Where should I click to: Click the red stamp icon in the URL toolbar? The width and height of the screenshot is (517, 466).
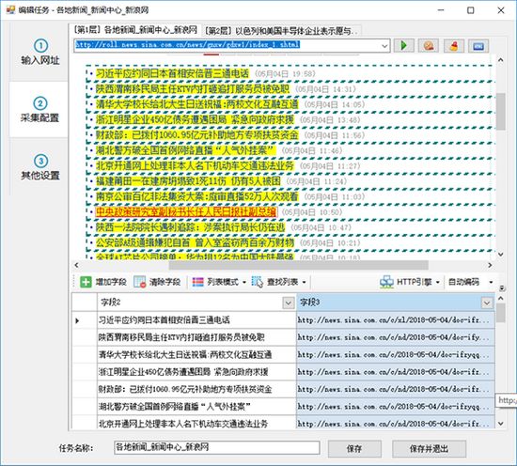click(454, 45)
